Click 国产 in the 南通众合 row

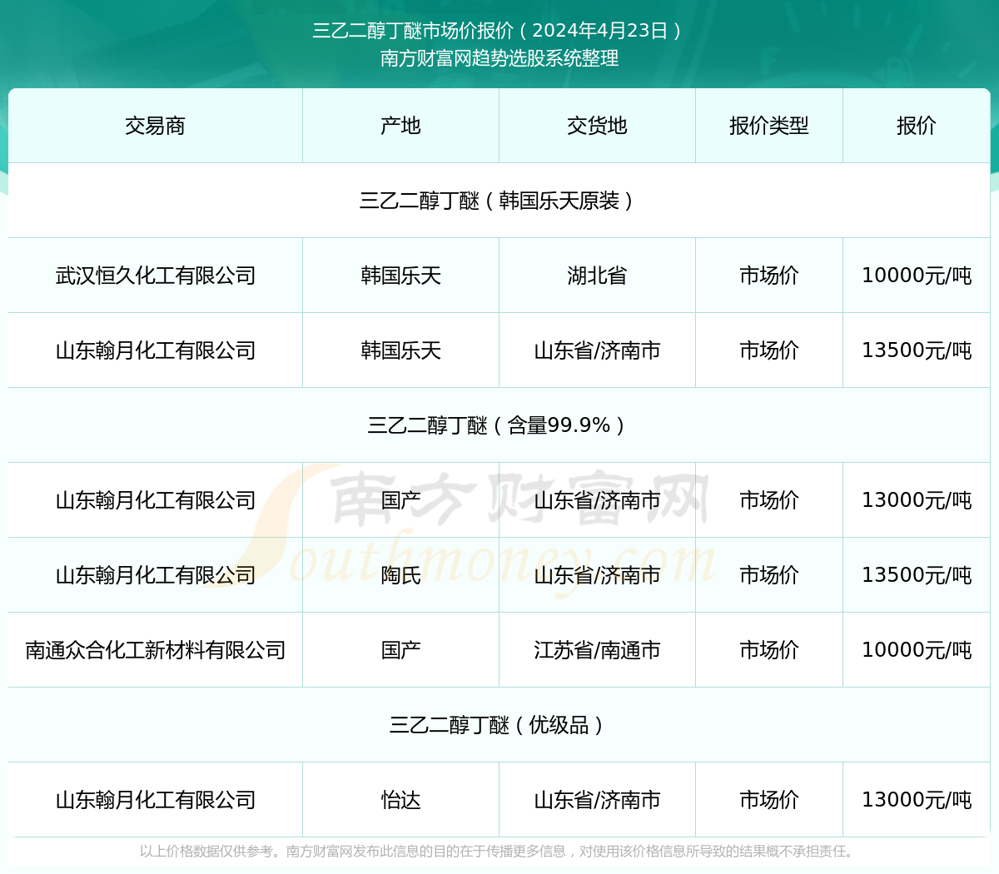(400, 650)
